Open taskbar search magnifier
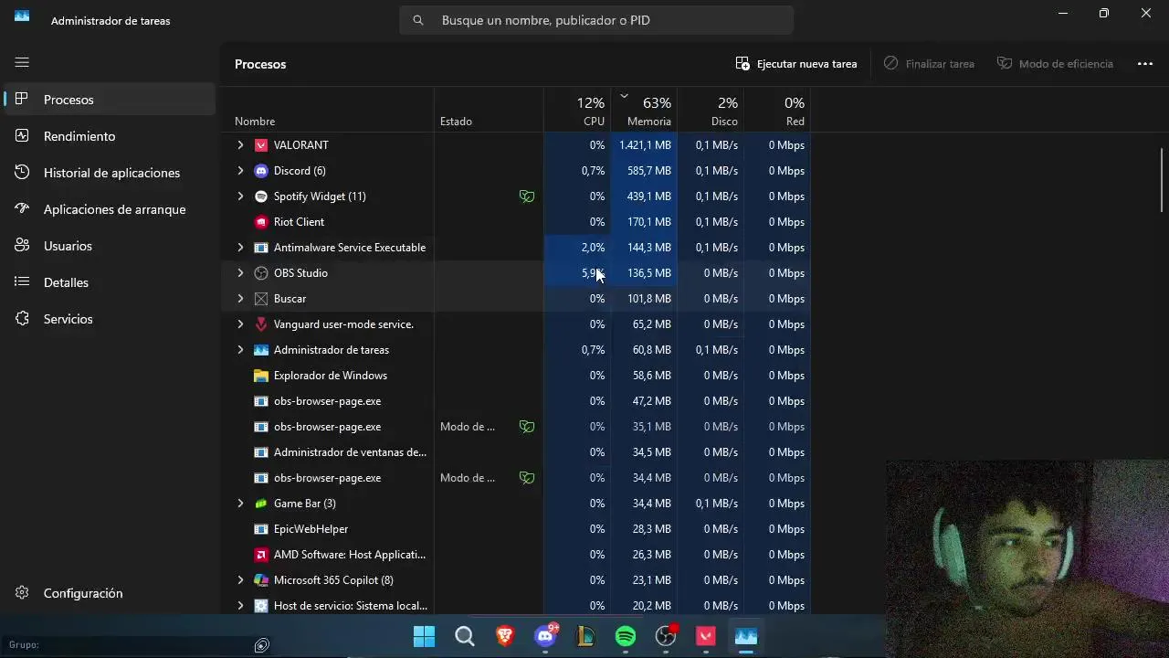 pos(465,636)
